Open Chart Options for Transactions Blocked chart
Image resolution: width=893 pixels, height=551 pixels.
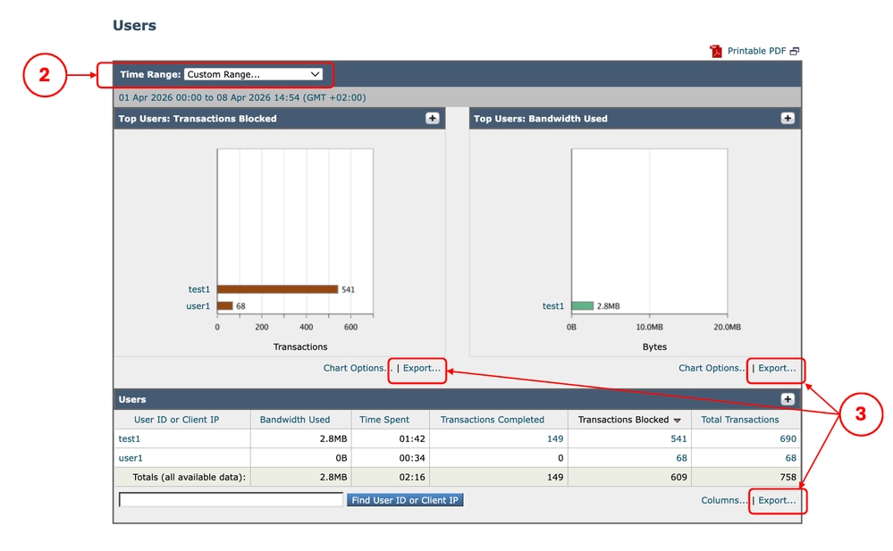pos(354,367)
